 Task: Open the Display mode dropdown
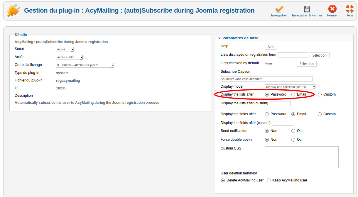click(x=290, y=87)
